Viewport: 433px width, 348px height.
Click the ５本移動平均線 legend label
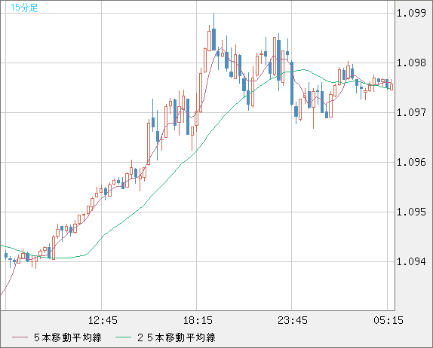point(68,337)
